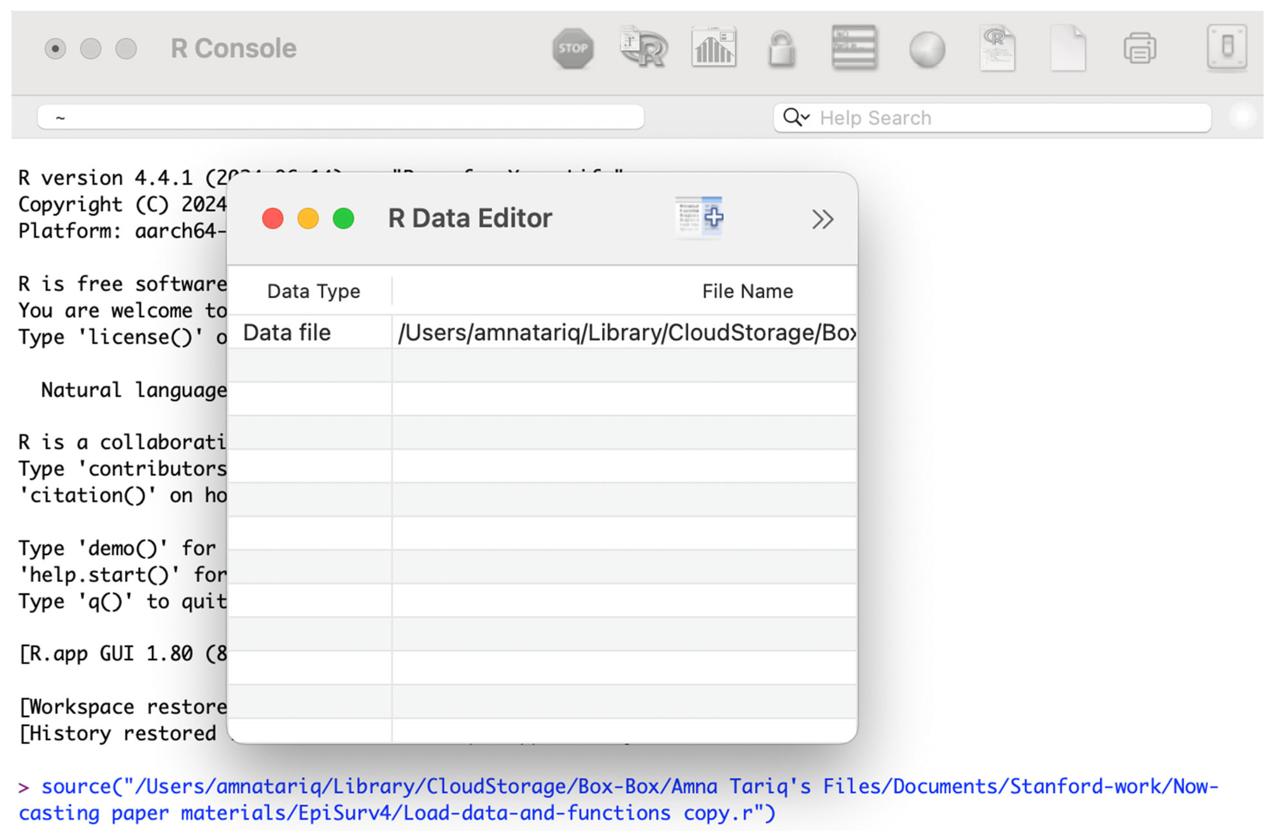Click the padlock authentication icon
The height and width of the screenshot is (831, 1278).
(x=781, y=49)
